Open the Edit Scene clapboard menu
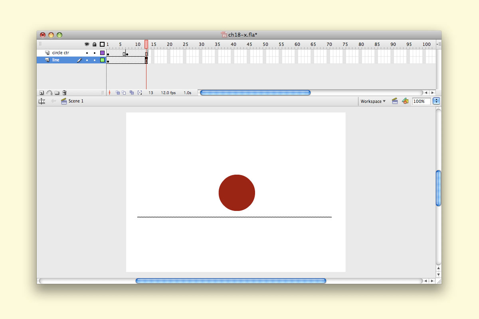This screenshot has height=319, width=479. pos(395,101)
